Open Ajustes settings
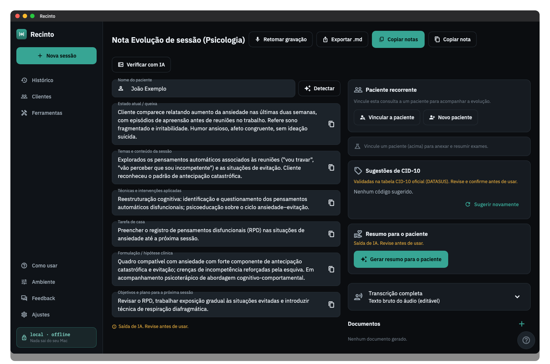 tap(56, 315)
